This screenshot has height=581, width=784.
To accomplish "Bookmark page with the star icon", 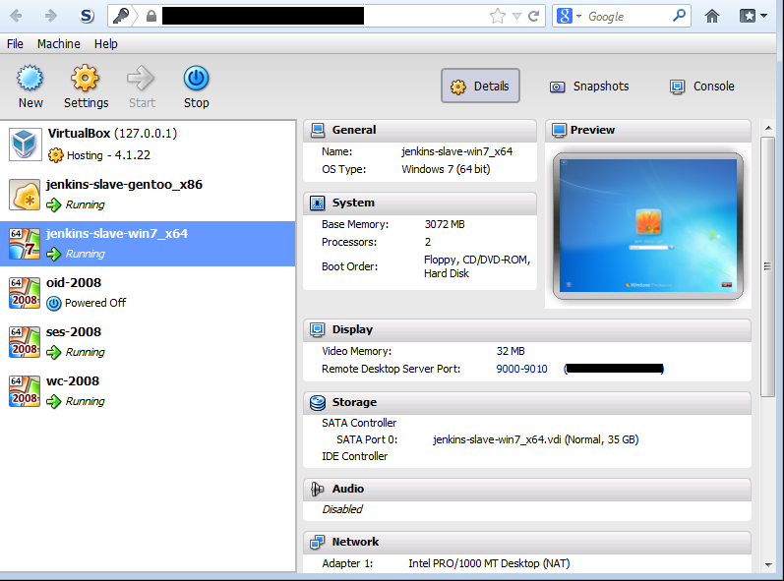I will point(498,17).
